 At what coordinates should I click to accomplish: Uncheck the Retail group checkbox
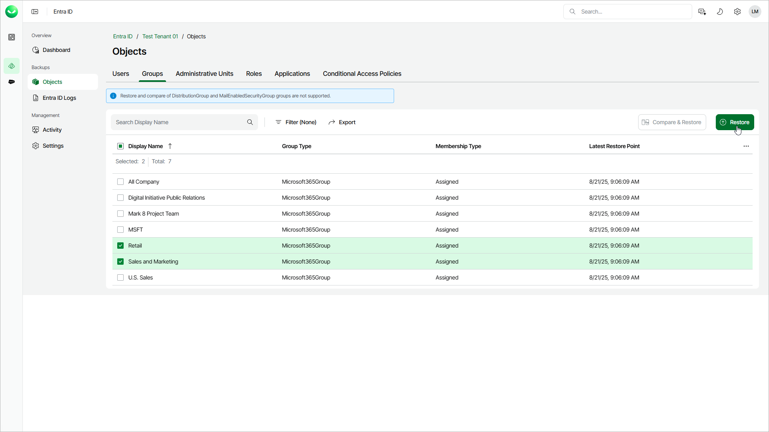(120, 246)
